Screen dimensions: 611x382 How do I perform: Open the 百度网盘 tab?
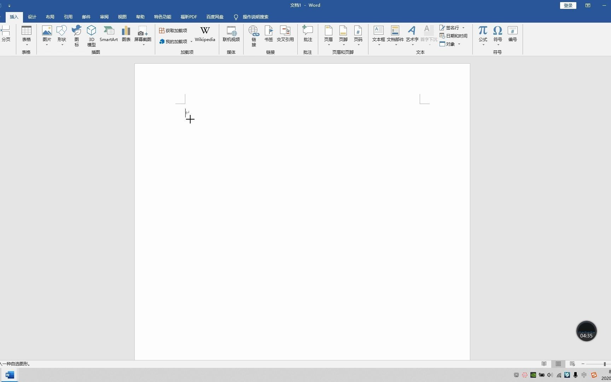215,17
